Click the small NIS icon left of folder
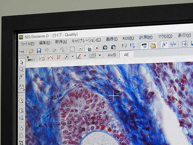The width and height of the screenshot is (193, 145). [x=21, y=52]
